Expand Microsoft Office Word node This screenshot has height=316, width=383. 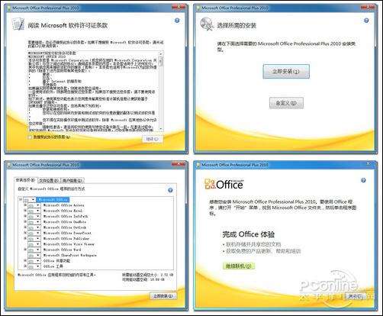(25, 250)
